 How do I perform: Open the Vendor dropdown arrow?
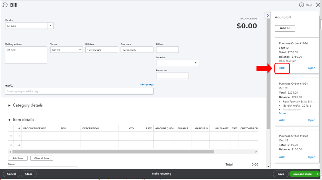click(51, 26)
